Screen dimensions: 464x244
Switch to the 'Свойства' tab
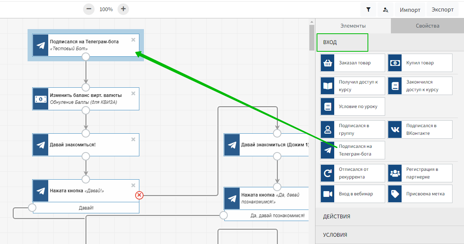pos(427,26)
